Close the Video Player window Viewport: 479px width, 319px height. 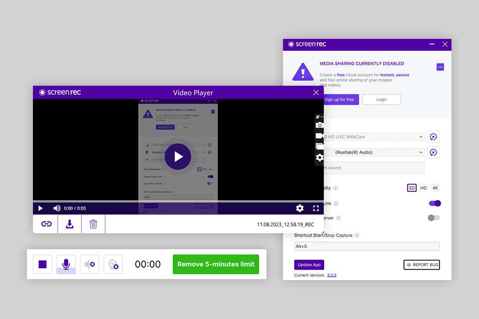(x=316, y=93)
